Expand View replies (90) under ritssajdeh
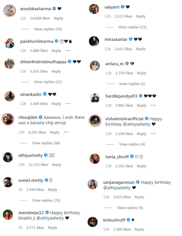 [46, 143]
